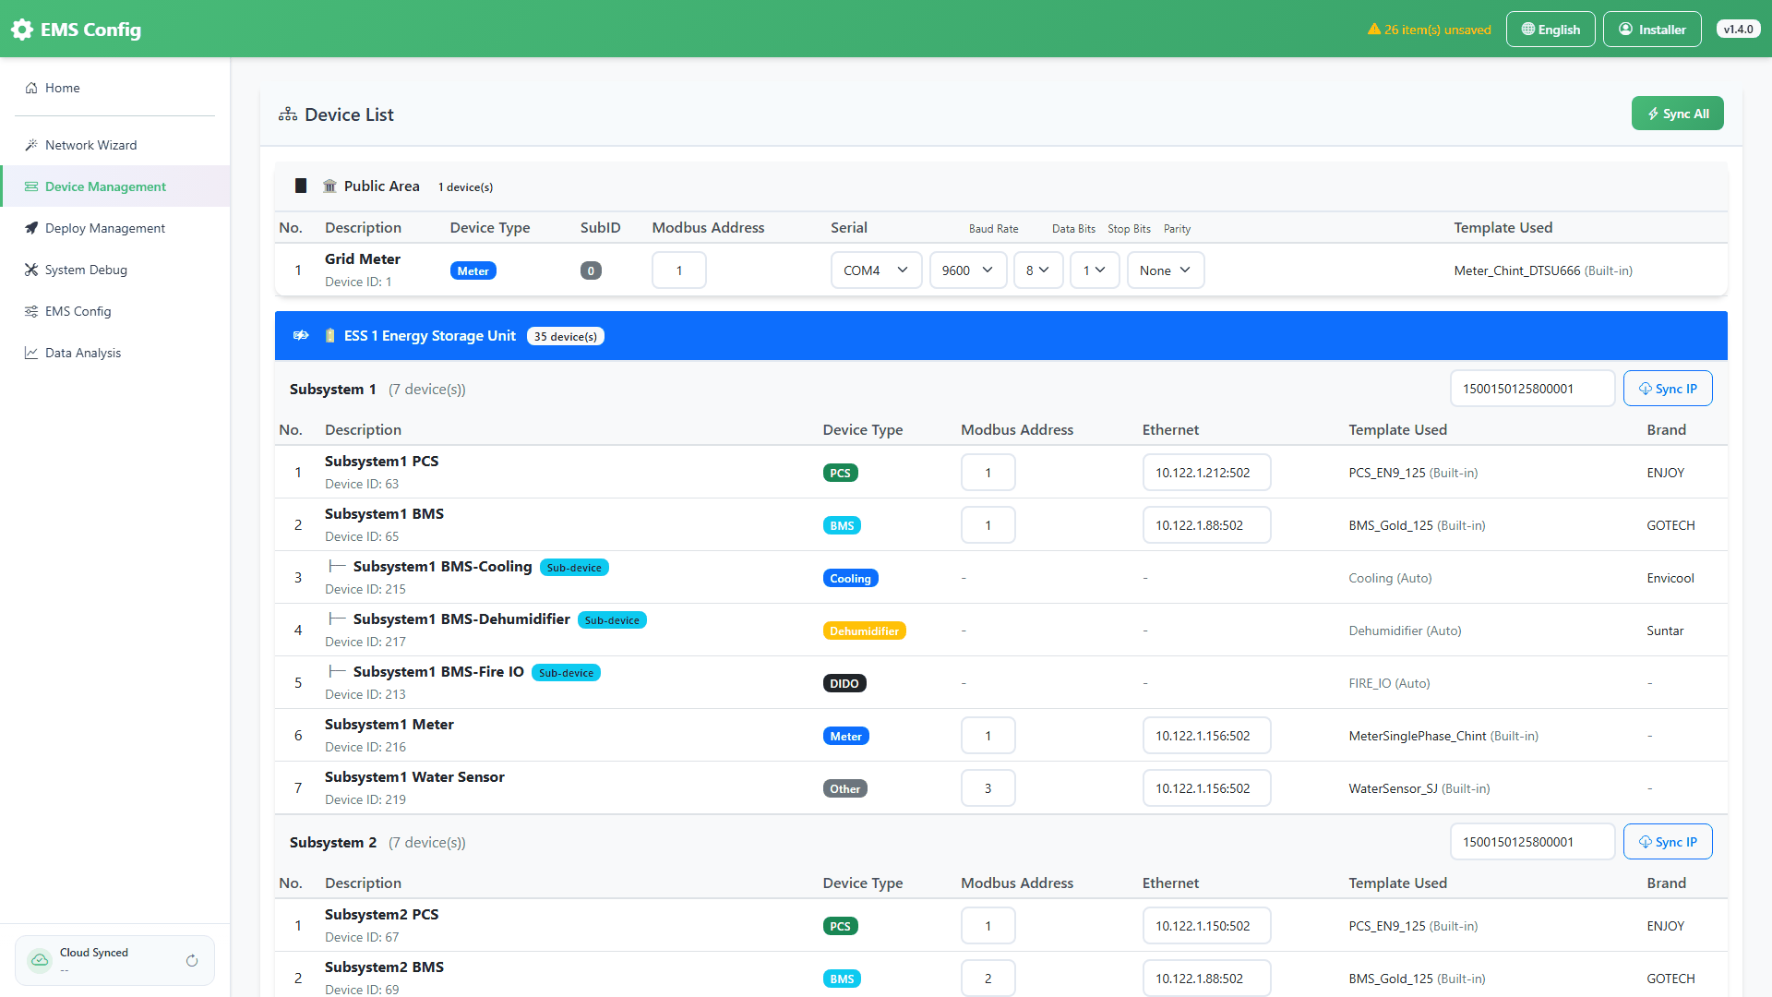Click the Public Area building icon
Screen dimensions: 1772x997
coord(329,186)
